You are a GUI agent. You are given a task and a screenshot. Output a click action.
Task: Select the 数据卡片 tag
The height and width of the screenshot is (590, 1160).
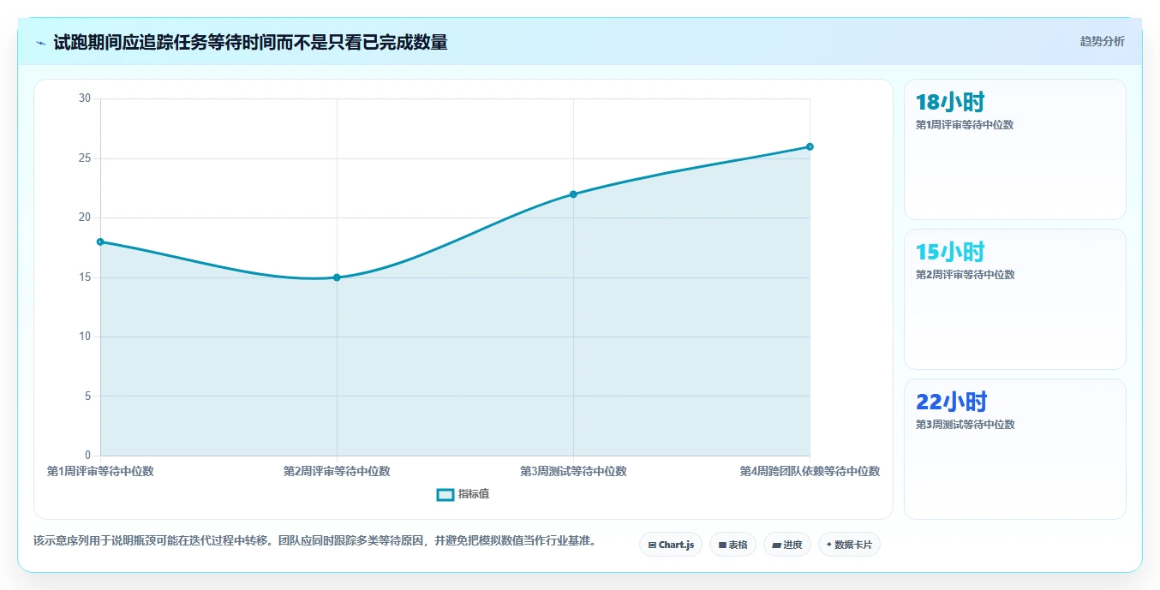[849, 545]
